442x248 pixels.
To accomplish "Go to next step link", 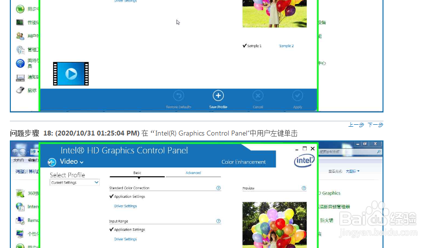I will click(x=375, y=125).
